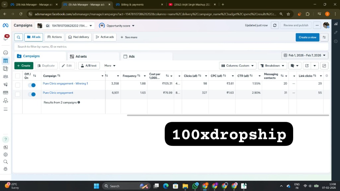The width and height of the screenshot is (340, 191).
Task: Toggle off Pure Clinic engagement - Winning 1 campaign
Action: [x=32, y=85]
